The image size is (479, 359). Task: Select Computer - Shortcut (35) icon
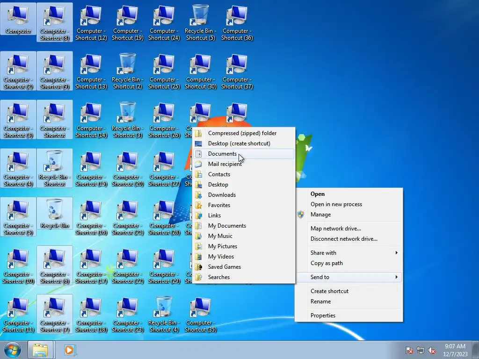pyautogui.click(x=200, y=314)
